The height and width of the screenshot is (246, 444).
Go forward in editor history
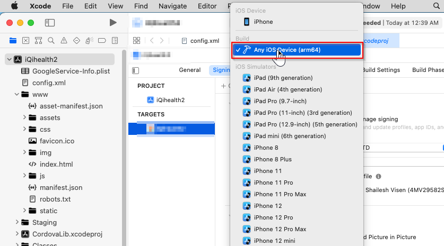coord(162,41)
